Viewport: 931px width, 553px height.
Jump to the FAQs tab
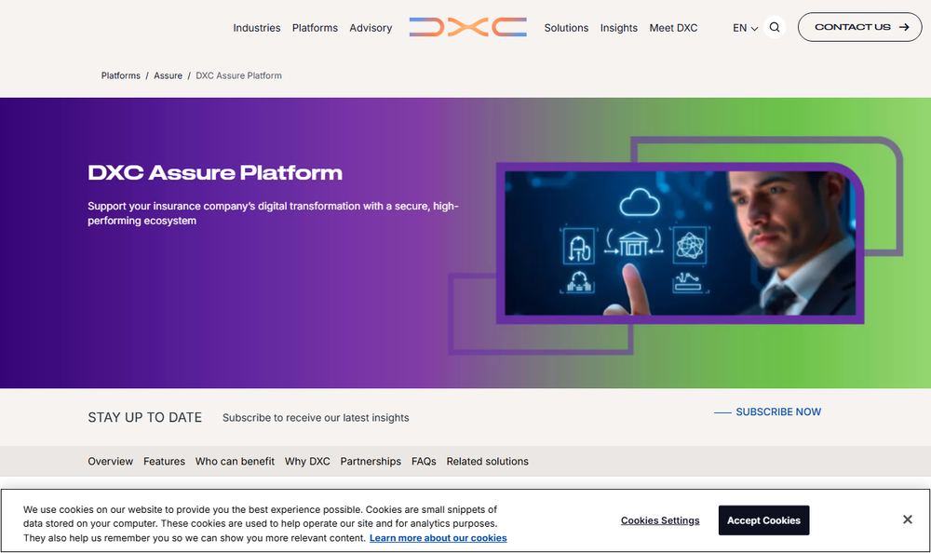coord(424,462)
